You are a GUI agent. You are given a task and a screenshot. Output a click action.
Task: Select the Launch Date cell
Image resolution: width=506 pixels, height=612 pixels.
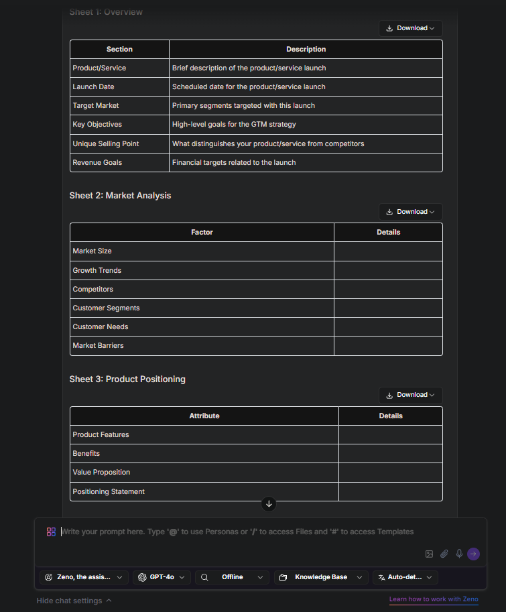click(x=119, y=86)
